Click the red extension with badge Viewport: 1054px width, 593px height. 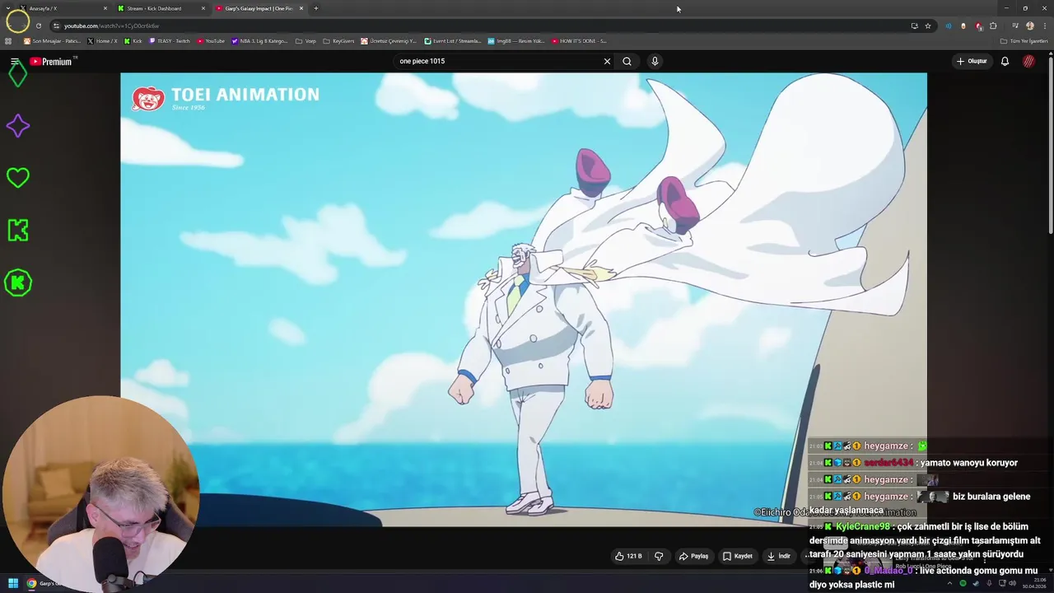point(978,26)
